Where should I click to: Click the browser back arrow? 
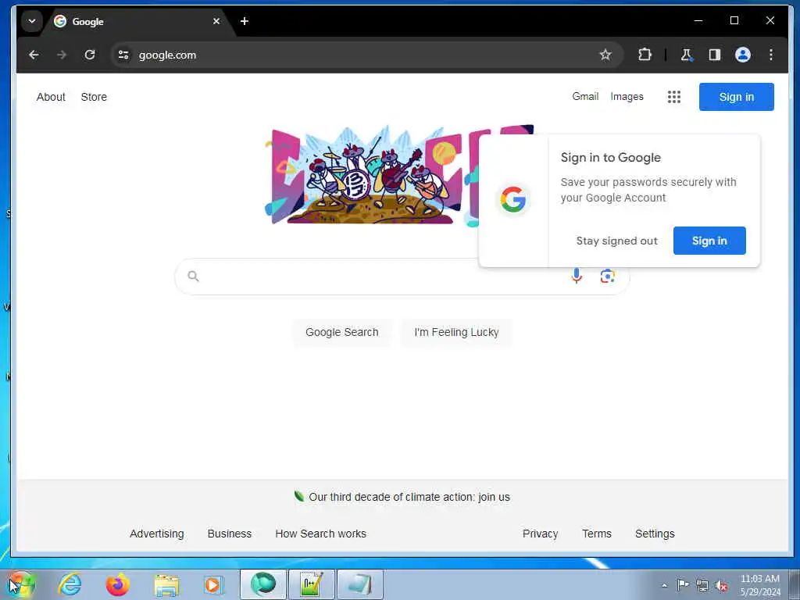tap(34, 55)
